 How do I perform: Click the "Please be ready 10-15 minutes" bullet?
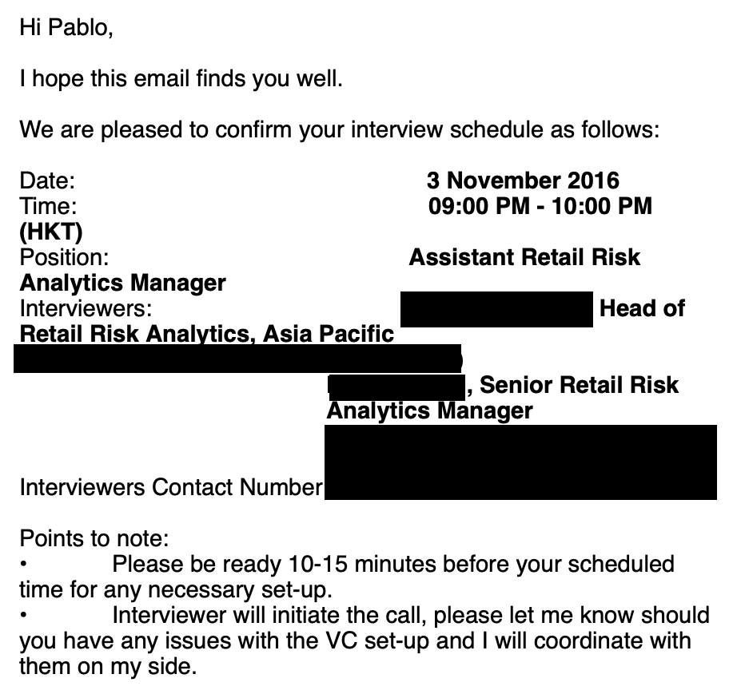393,565
